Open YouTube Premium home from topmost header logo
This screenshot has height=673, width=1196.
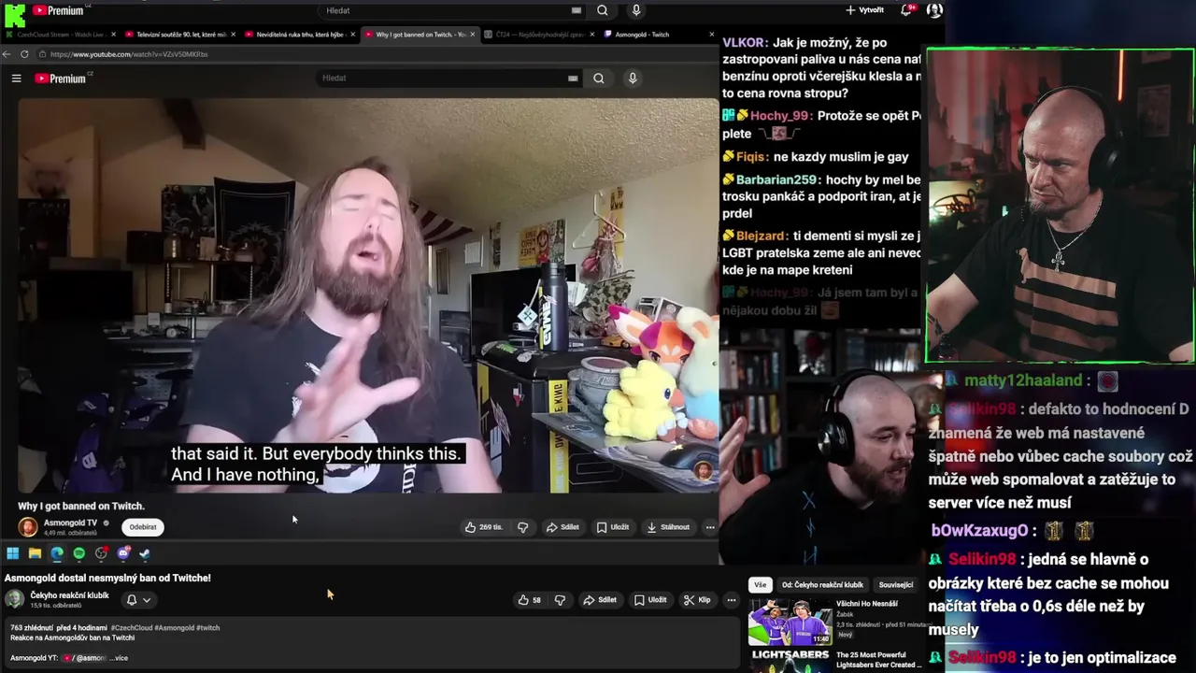point(58,10)
